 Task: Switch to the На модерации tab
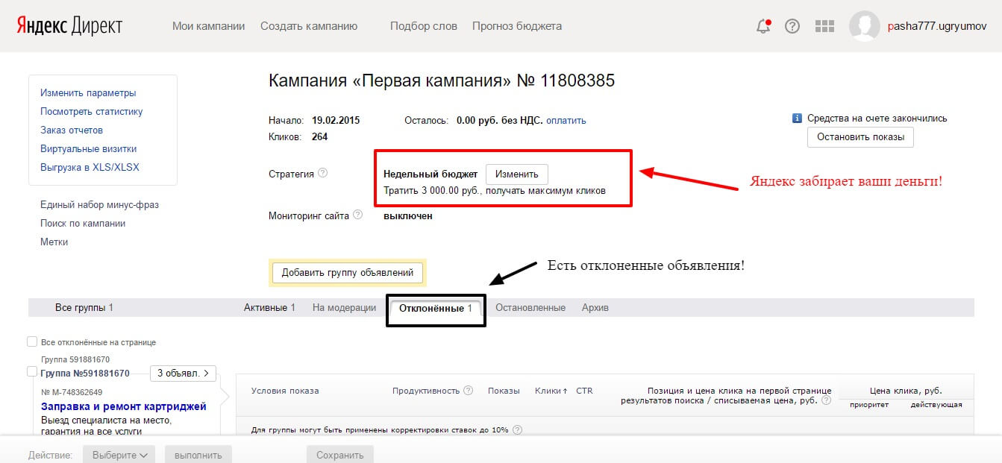pyautogui.click(x=344, y=308)
